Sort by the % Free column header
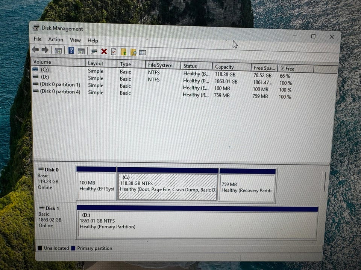This screenshot has height=270, width=361. coord(296,69)
